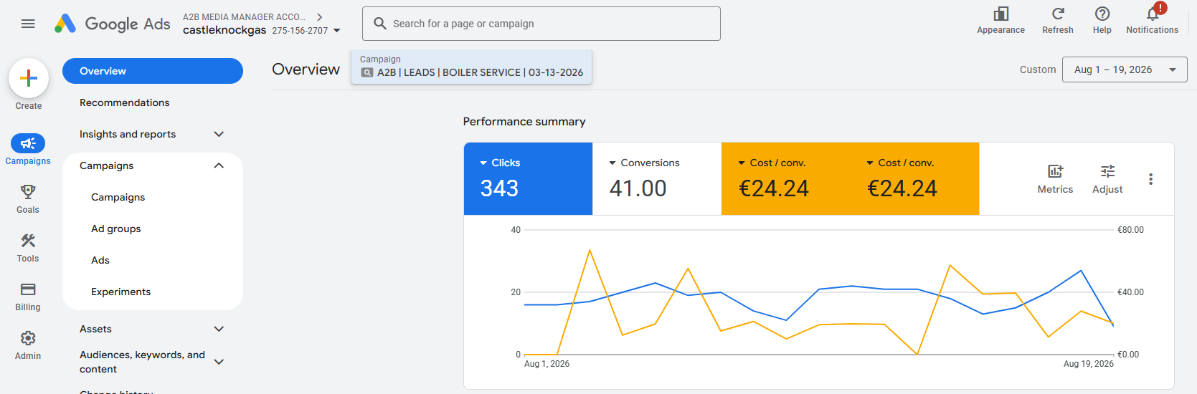This screenshot has height=394, width=1197.
Task: Open Admin gear icon
Action: point(28,337)
